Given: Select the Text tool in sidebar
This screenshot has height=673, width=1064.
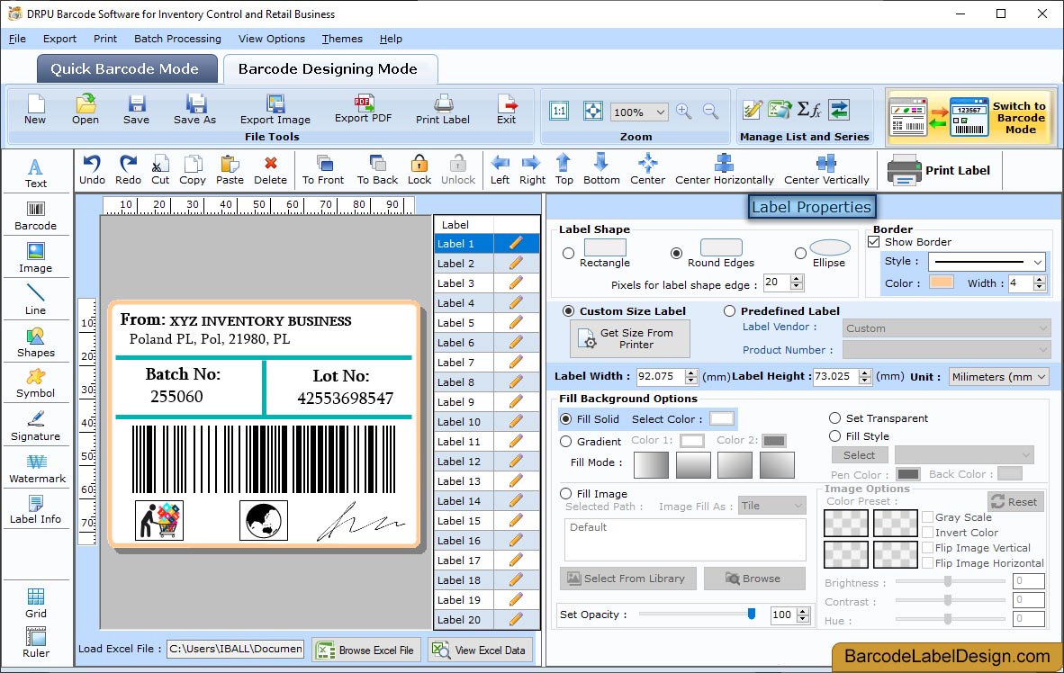Looking at the screenshot, I should coord(35,173).
